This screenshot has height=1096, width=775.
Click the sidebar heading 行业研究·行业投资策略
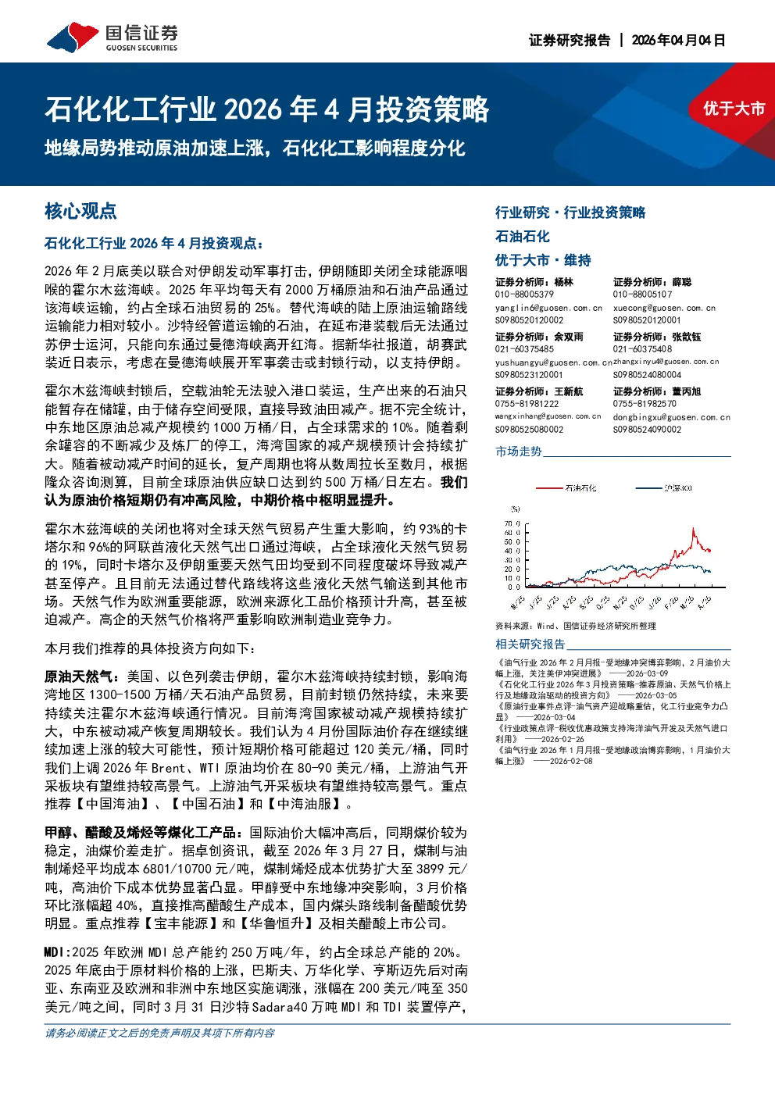[570, 212]
